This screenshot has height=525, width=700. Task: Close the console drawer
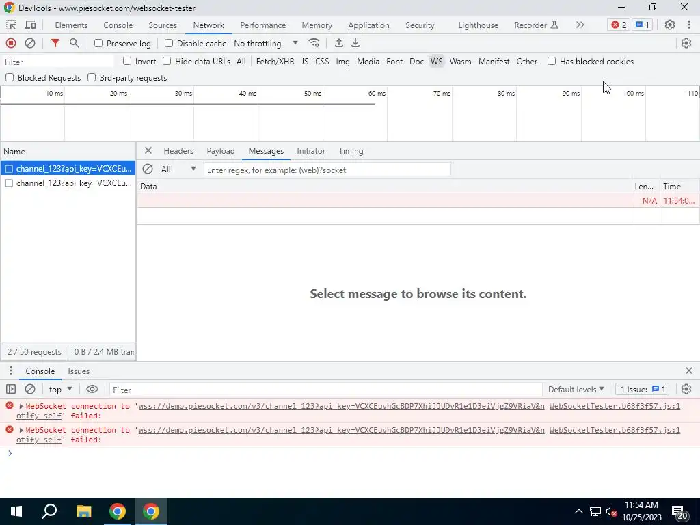pos(689,371)
